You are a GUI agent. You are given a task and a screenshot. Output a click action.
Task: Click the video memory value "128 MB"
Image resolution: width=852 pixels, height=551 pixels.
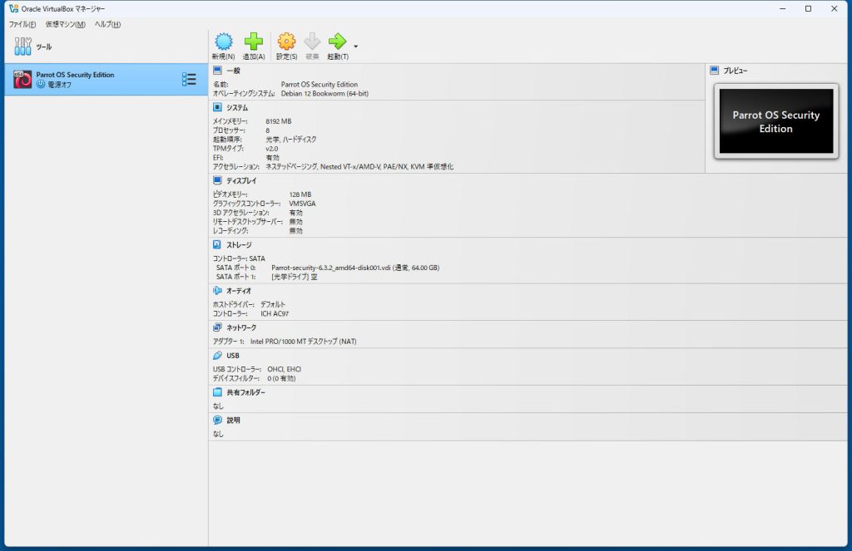click(x=300, y=194)
